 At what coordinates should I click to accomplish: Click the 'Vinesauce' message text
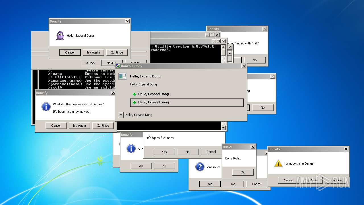(x=214, y=167)
